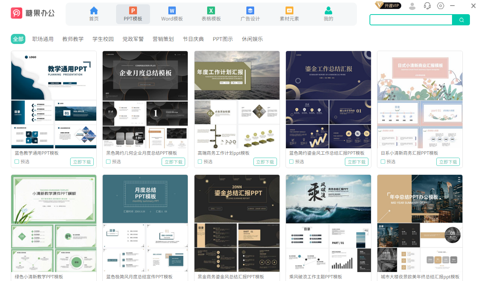Open the 广告设计 layers icon
480x281 pixels.
point(250,10)
